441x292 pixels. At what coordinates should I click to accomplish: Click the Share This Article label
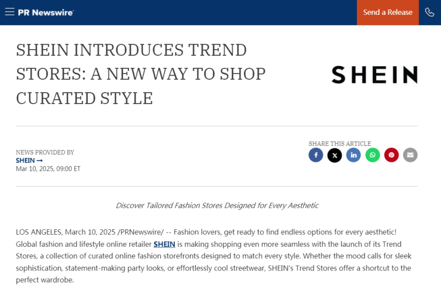[340, 144]
